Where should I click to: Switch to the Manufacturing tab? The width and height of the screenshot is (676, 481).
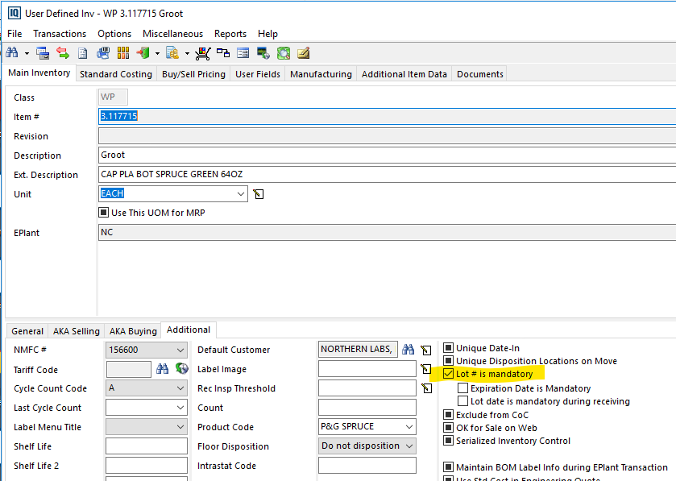[x=321, y=74]
